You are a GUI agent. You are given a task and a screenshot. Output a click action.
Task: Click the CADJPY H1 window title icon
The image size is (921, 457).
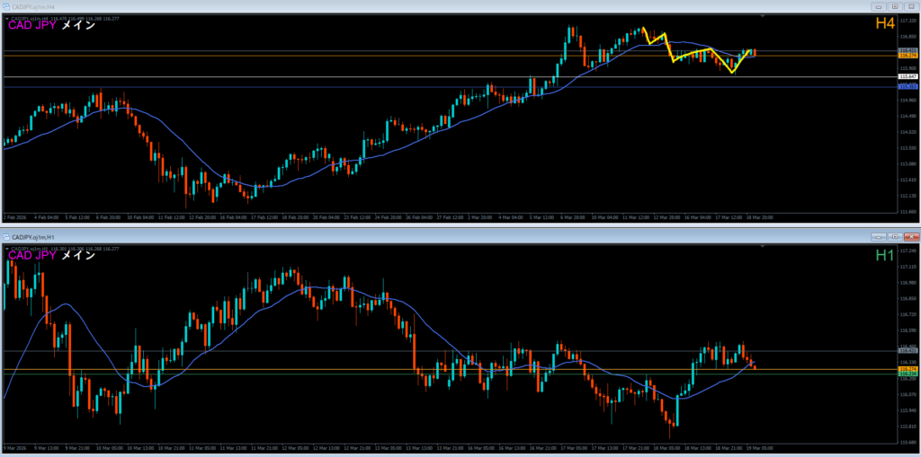[5, 237]
